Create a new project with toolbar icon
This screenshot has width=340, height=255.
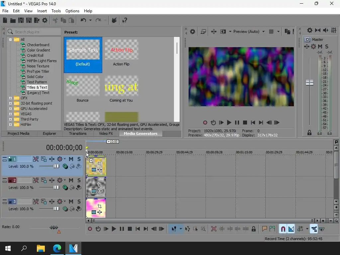(5, 20)
